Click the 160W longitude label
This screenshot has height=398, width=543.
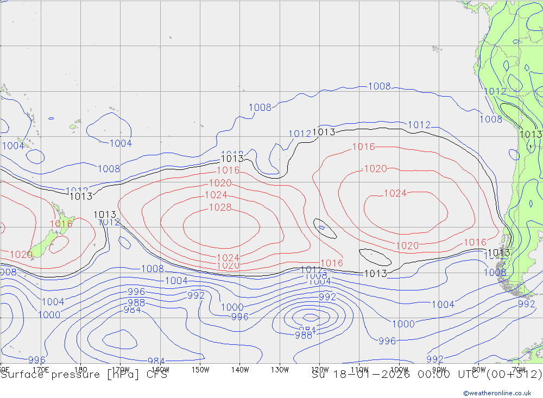[160, 370]
